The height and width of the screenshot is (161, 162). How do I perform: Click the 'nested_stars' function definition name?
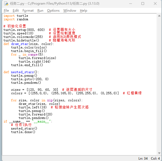click(x=22, y=72)
